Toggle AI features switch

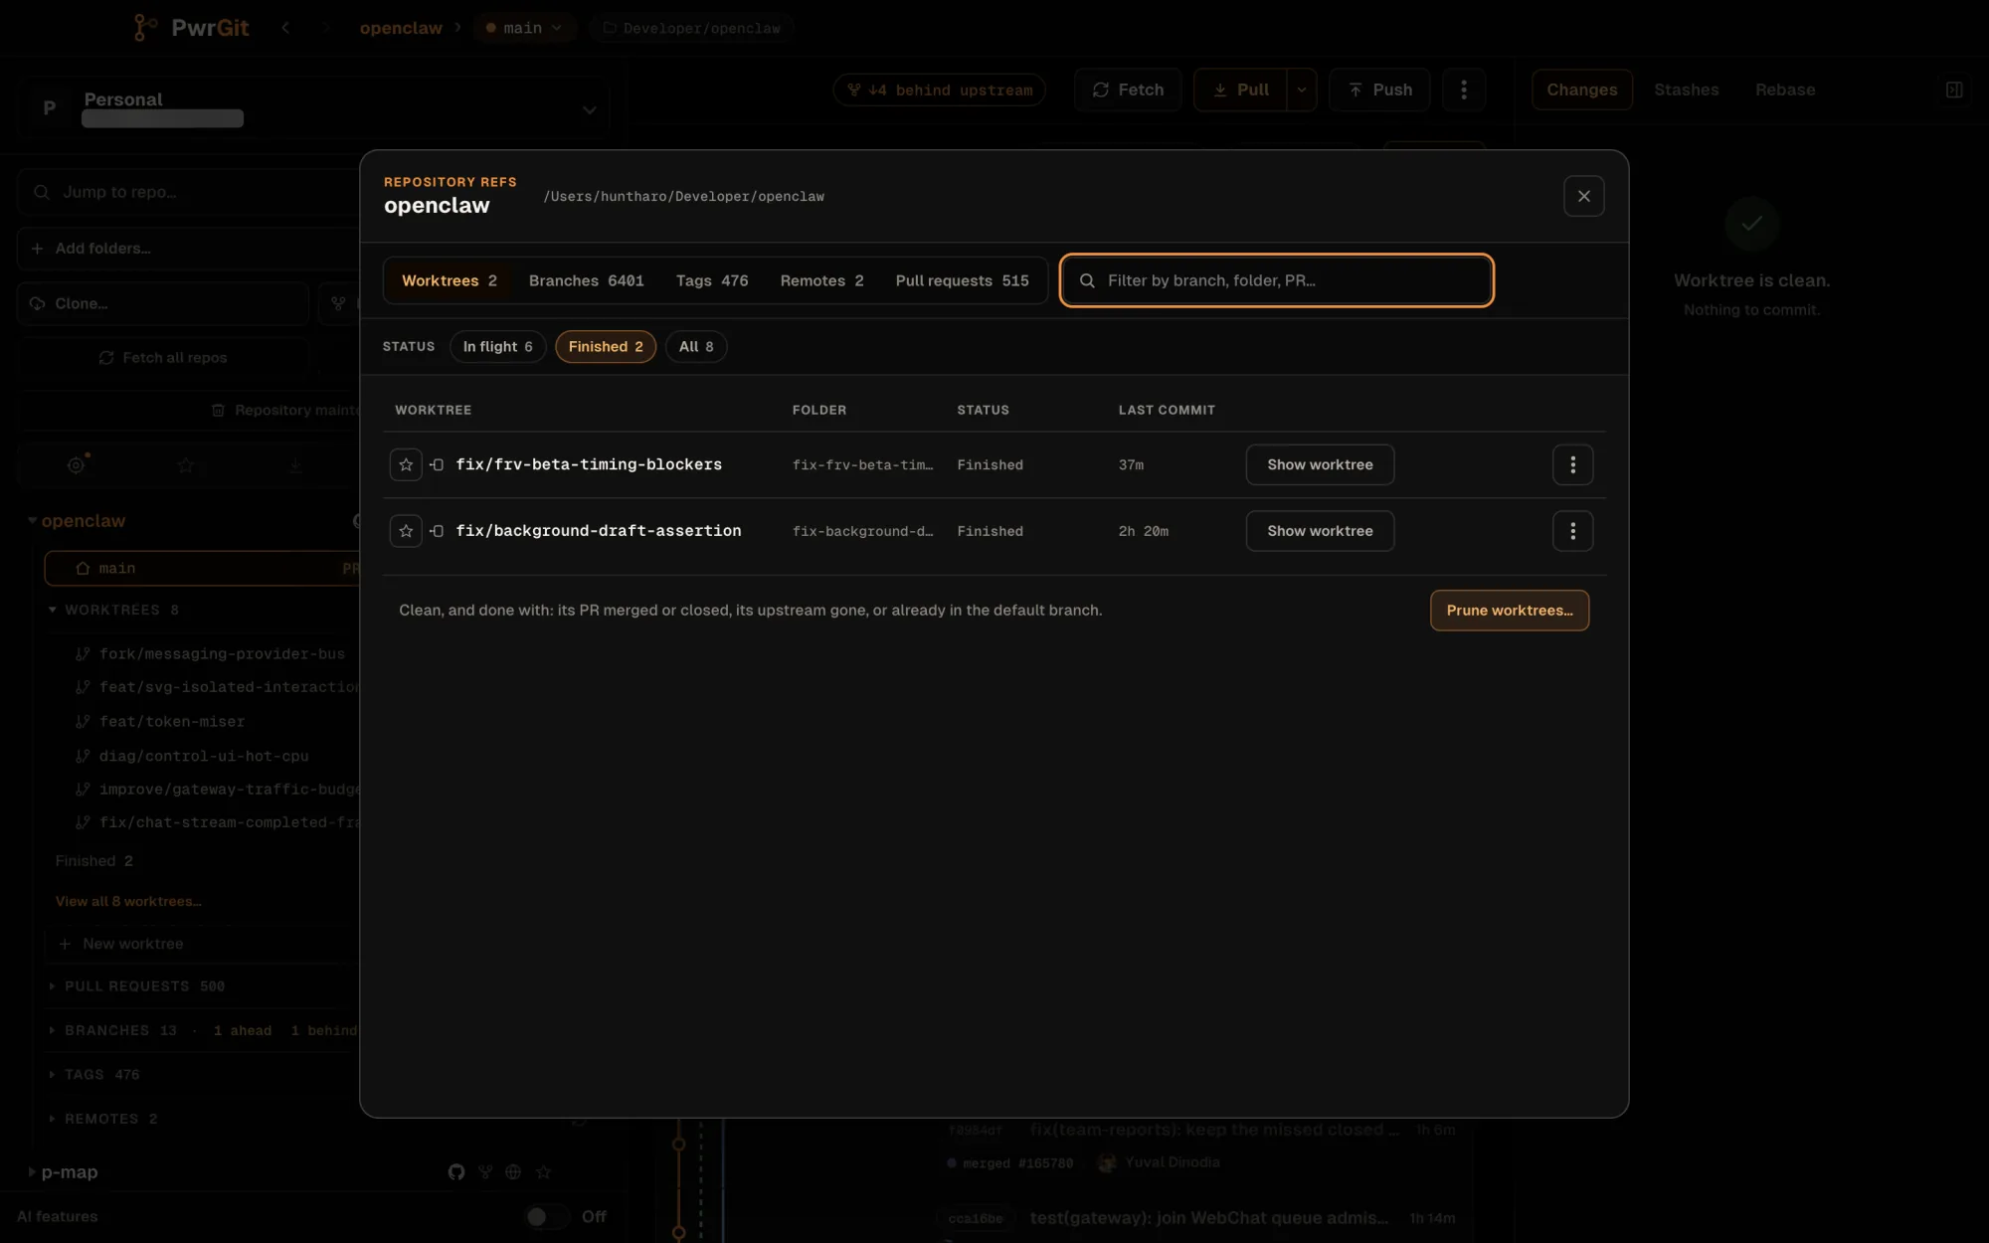[546, 1216]
